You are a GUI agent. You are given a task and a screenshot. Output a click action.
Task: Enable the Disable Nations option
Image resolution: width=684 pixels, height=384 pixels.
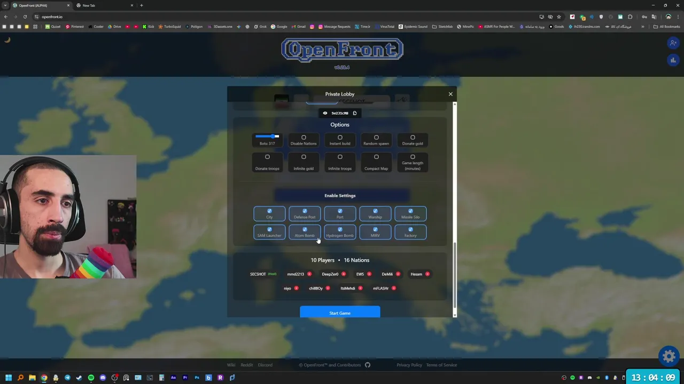(x=304, y=140)
